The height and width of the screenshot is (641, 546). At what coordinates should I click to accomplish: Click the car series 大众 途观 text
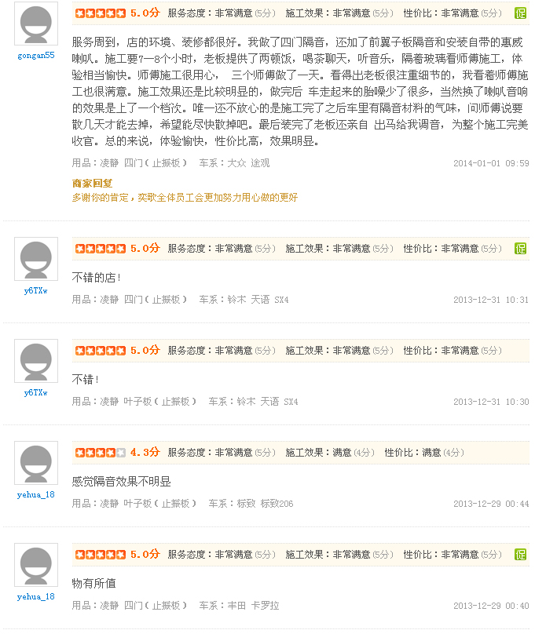coord(248,163)
